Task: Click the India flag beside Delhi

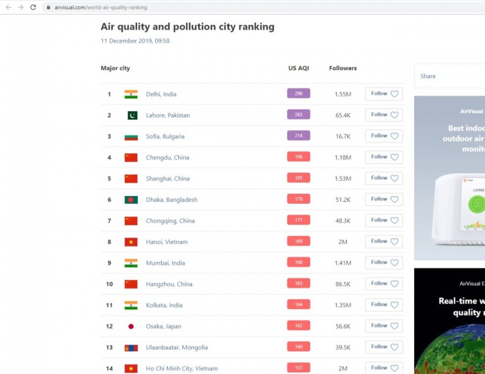Action: tap(131, 94)
